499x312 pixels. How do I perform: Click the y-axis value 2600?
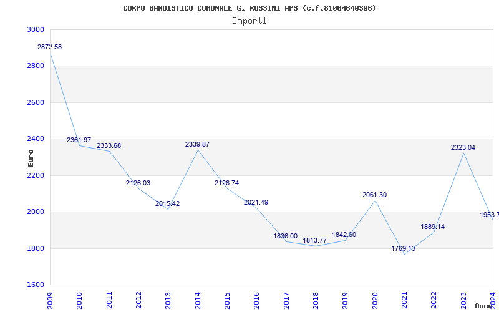tap(35, 102)
